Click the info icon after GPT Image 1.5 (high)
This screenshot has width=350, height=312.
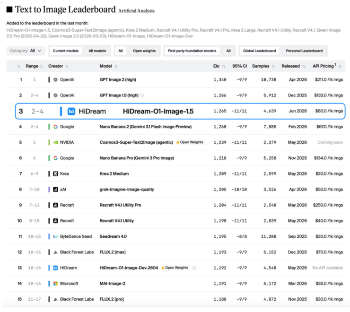[142, 95]
